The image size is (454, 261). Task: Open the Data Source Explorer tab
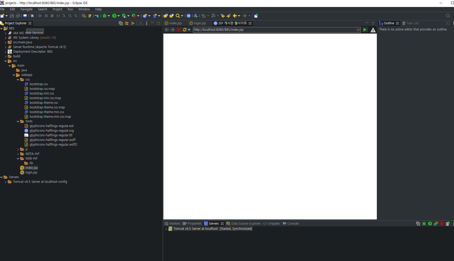point(244,224)
